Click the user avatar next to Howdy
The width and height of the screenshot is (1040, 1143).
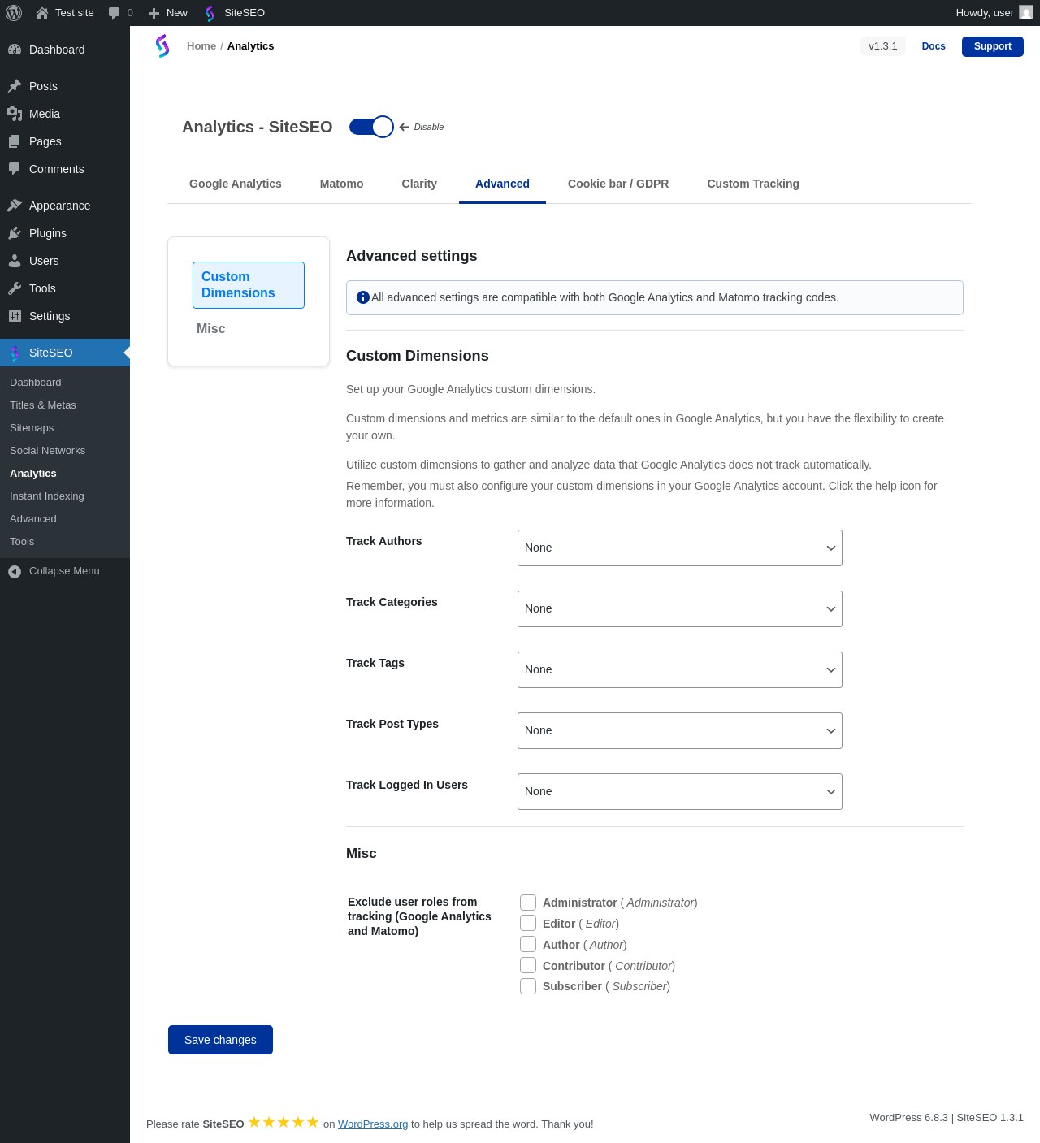pyautogui.click(x=1026, y=13)
